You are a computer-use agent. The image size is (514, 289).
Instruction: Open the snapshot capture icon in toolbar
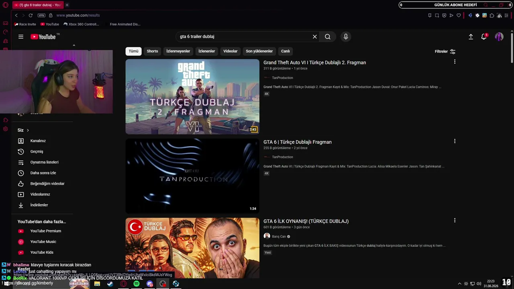437,15
